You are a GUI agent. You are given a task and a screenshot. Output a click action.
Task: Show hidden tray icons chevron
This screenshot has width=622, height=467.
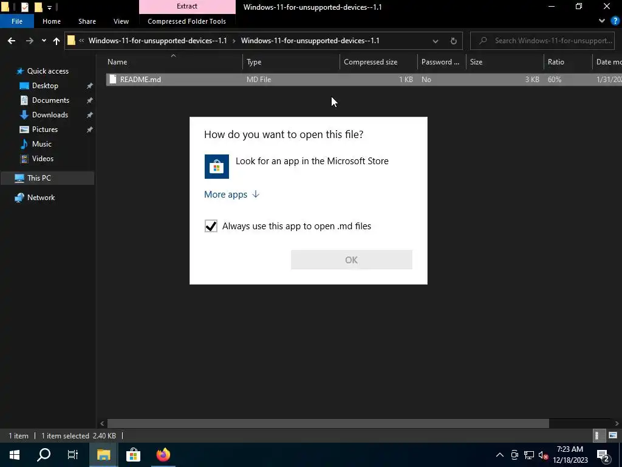click(x=500, y=455)
